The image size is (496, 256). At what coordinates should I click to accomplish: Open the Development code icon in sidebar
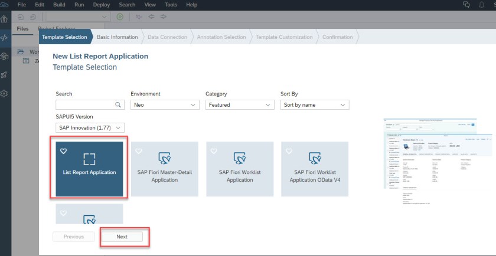pos(5,37)
